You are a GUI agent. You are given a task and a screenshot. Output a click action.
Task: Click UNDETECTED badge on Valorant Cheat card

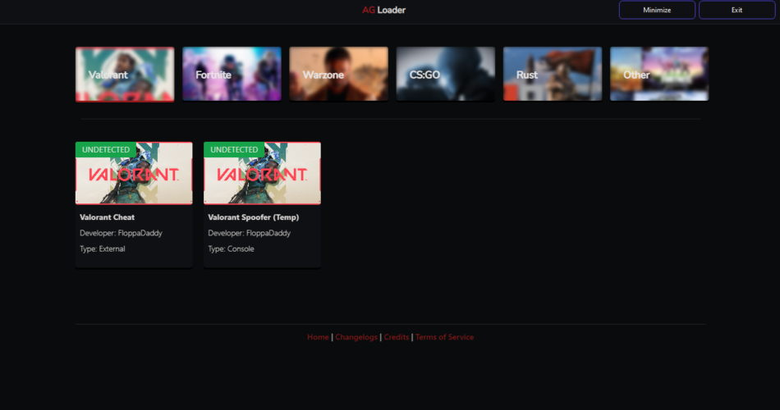[106, 149]
